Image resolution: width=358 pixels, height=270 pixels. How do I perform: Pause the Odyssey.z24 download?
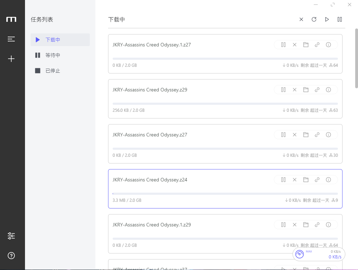[x=283, y=180]
